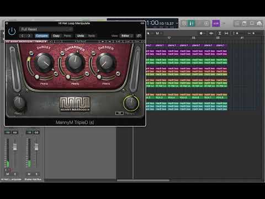Open the Waves A: Full Reset preset menu

click(x=81, y=41)
